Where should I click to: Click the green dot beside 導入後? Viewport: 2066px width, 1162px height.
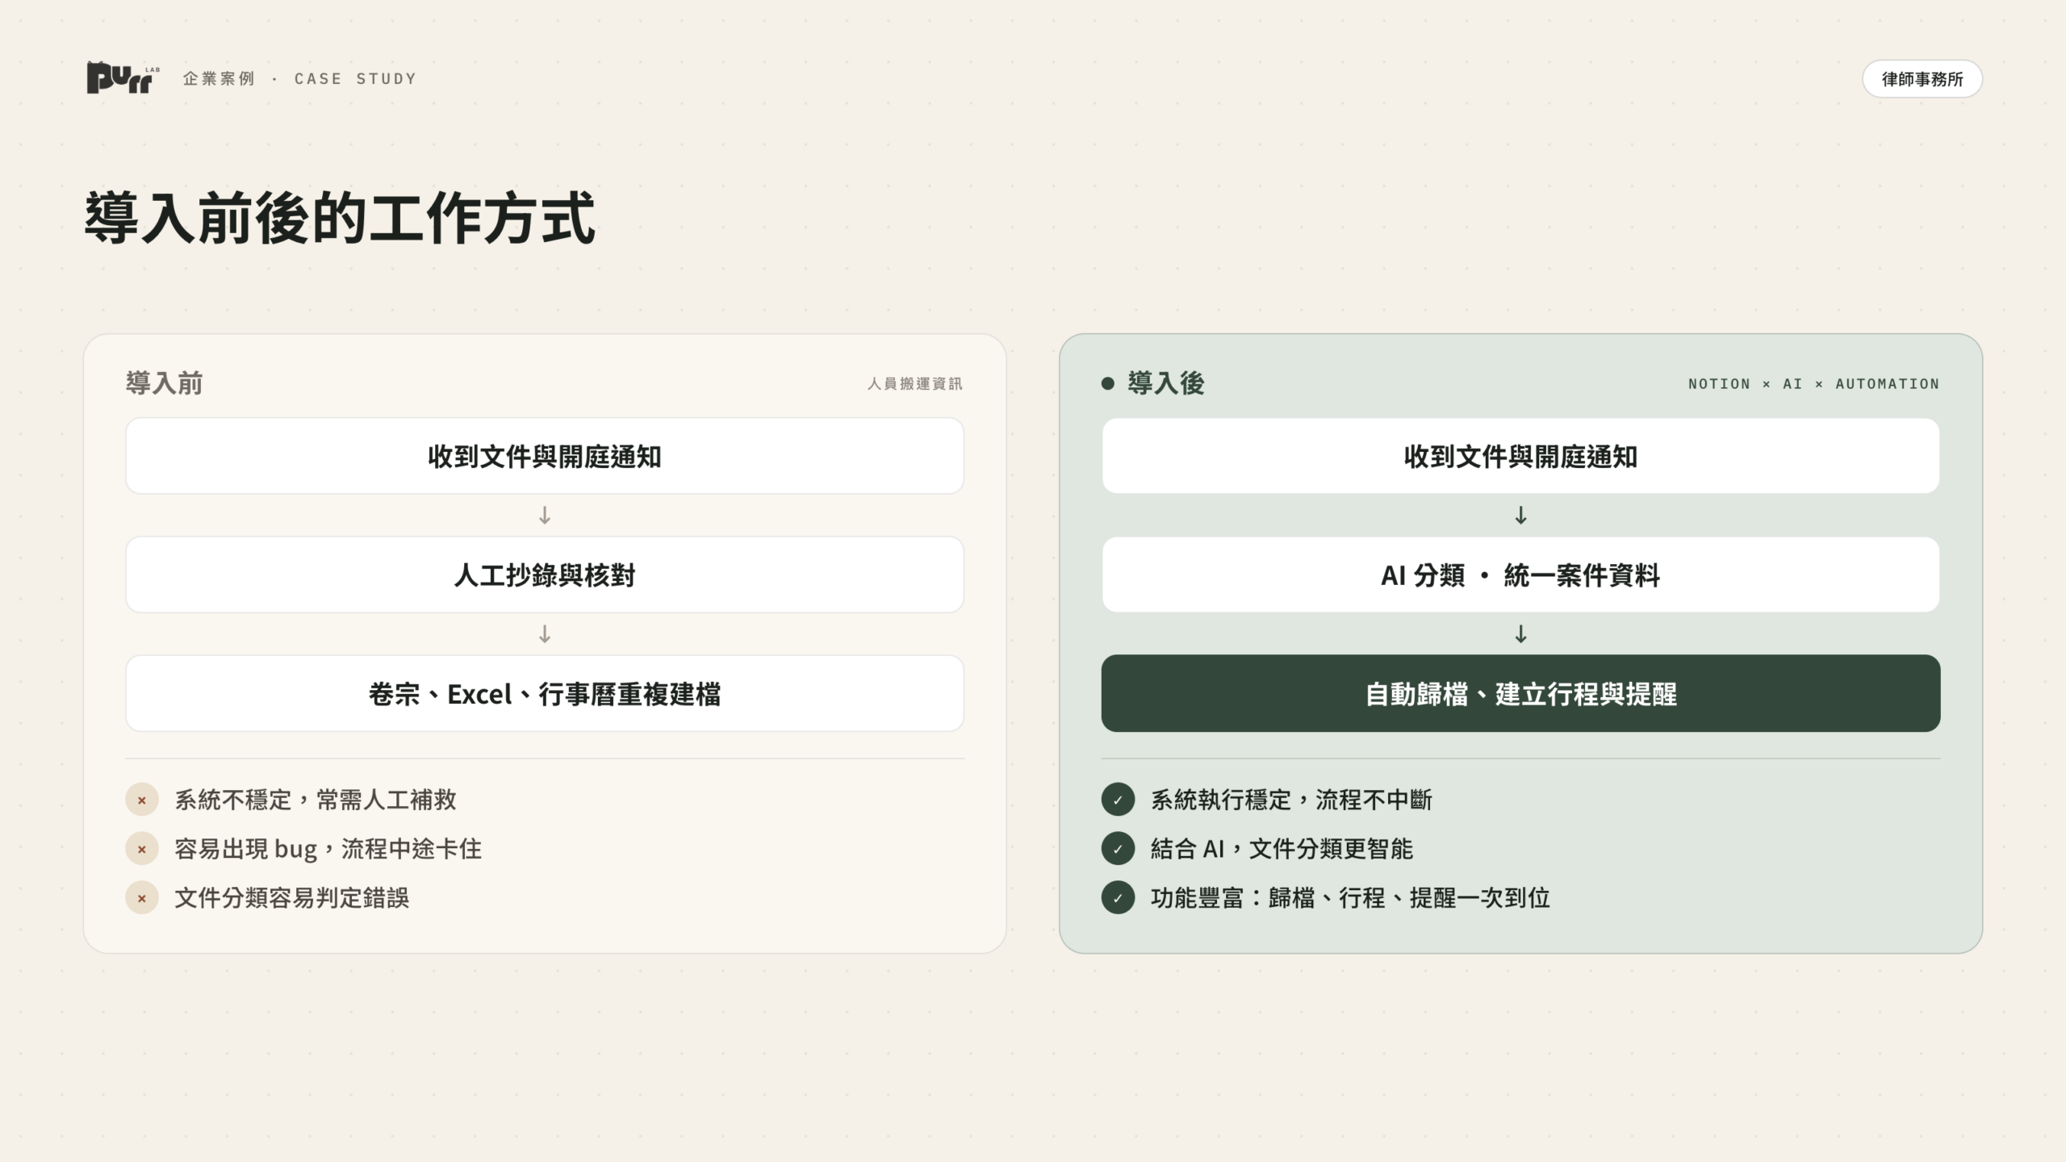coord(1108,383)
